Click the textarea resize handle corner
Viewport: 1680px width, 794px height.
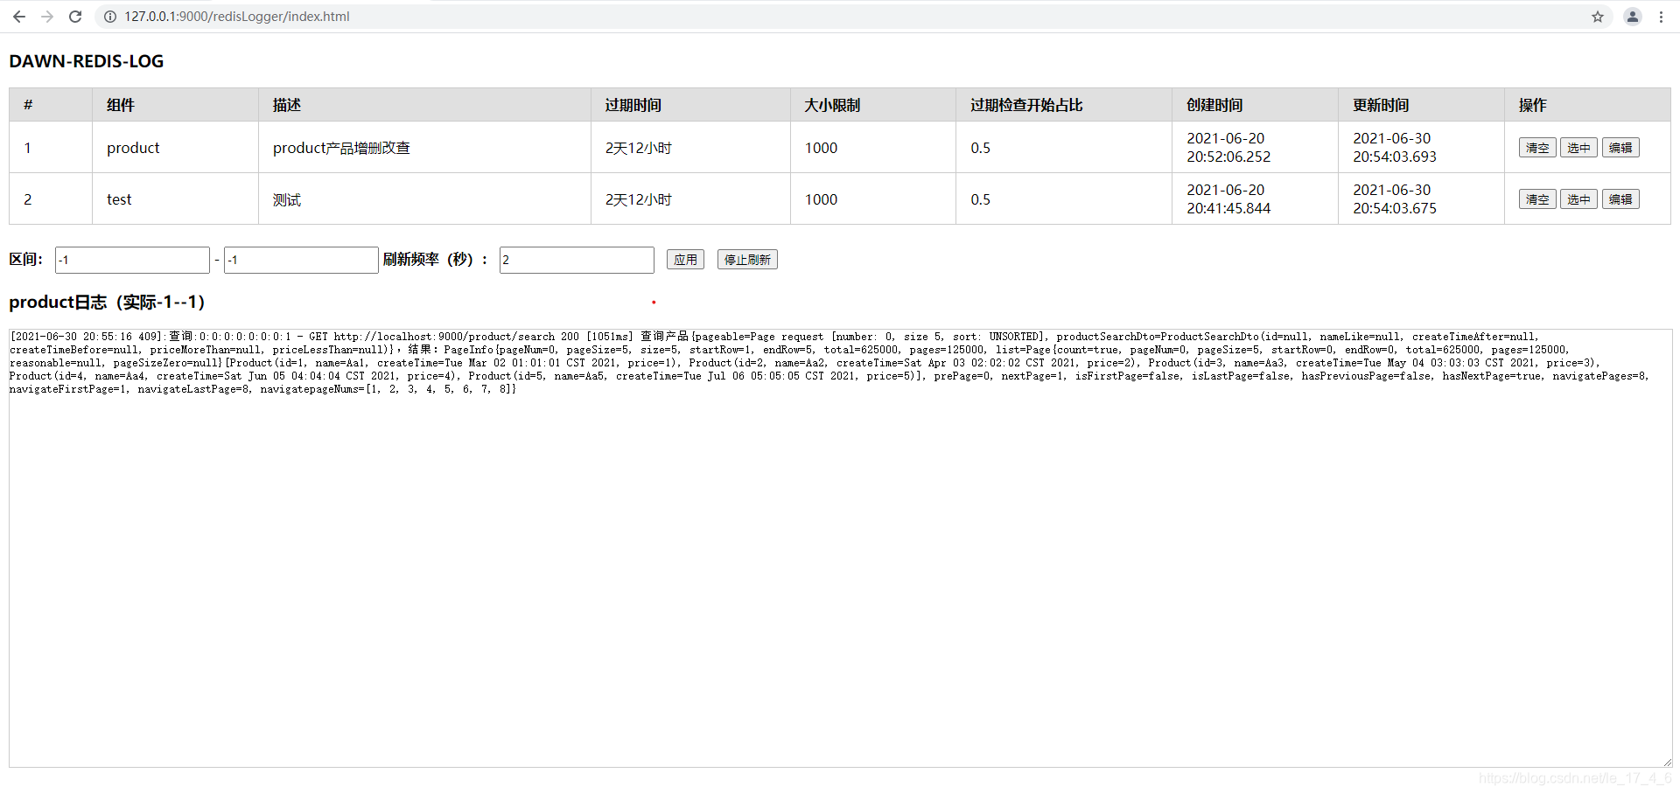[1667, 762]
